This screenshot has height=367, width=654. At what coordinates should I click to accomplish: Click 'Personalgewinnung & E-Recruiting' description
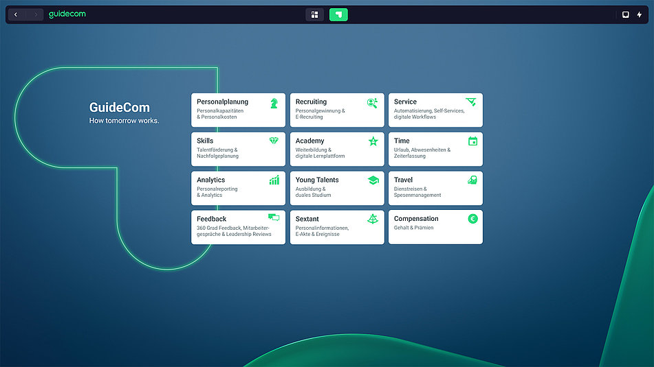(x=320, y=114)
